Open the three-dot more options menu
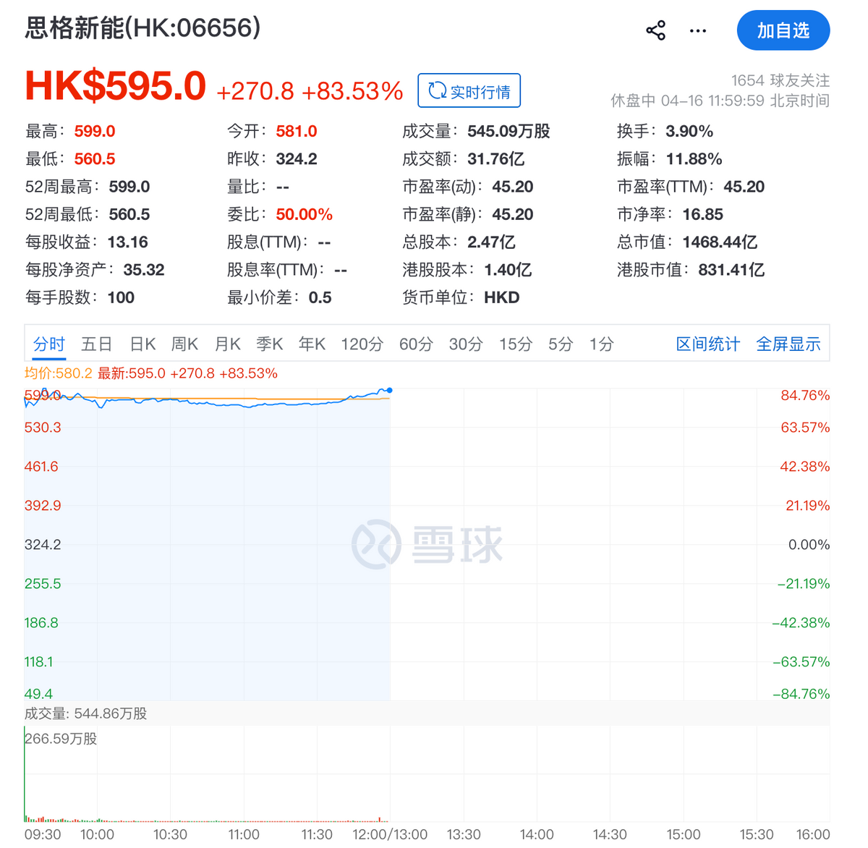868x848 pixels. pos(697,30)
